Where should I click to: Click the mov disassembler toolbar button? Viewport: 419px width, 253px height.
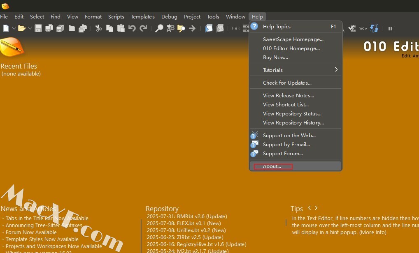click(363, 28)
